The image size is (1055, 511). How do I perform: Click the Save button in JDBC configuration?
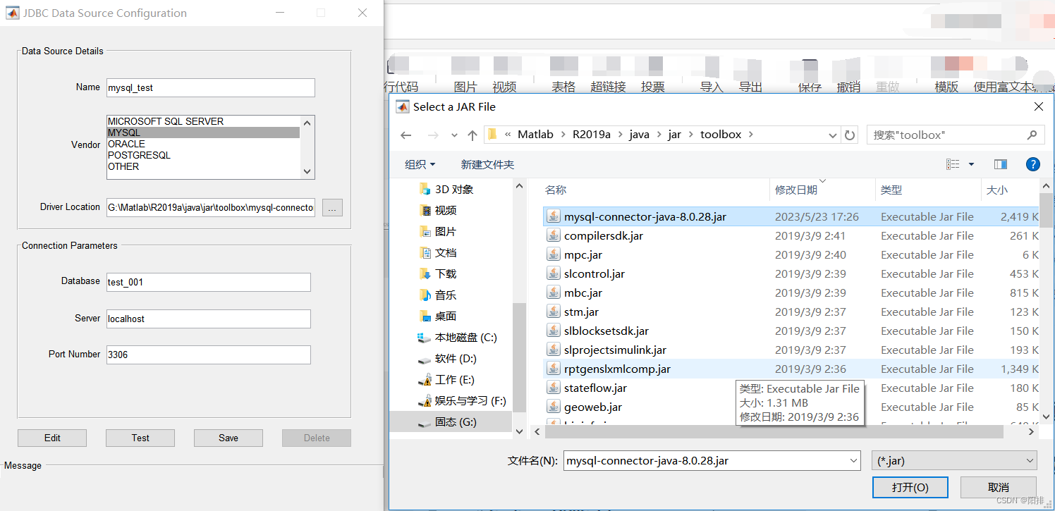click(228, 438)
